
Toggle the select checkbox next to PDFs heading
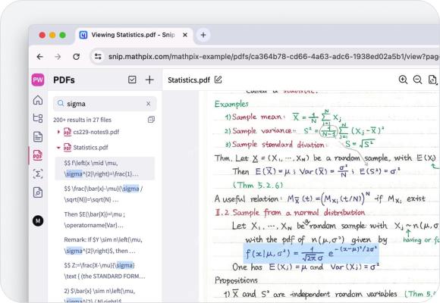(132, 80)
